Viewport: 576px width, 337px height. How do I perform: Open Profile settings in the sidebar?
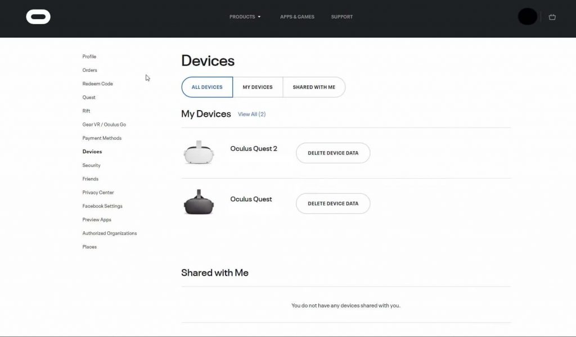click(x=89, y=56)
